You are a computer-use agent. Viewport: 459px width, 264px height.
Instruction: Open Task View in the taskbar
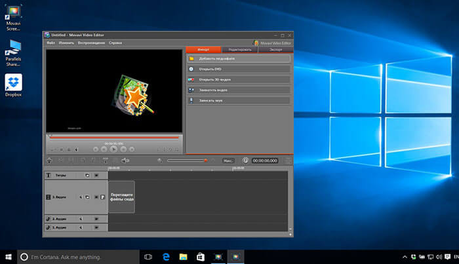pyautogui.click(x=148, y=257)
